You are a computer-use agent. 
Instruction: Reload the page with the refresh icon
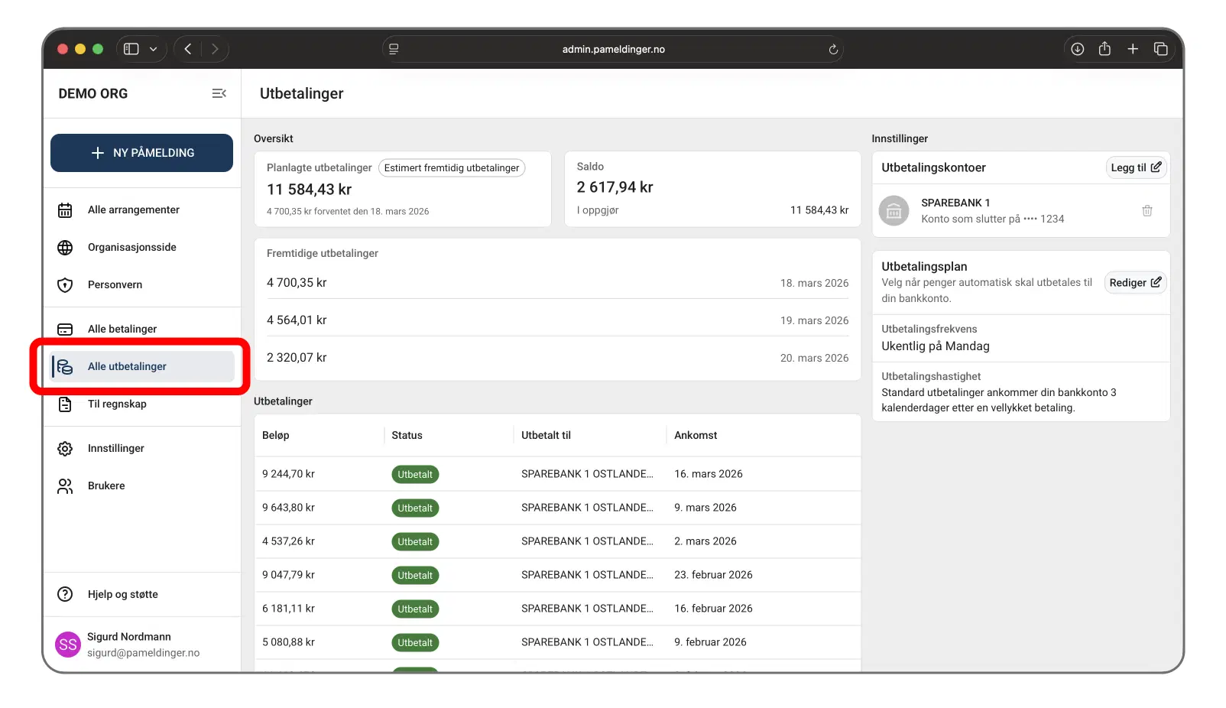pyautogui.click(x=833, y=50)
